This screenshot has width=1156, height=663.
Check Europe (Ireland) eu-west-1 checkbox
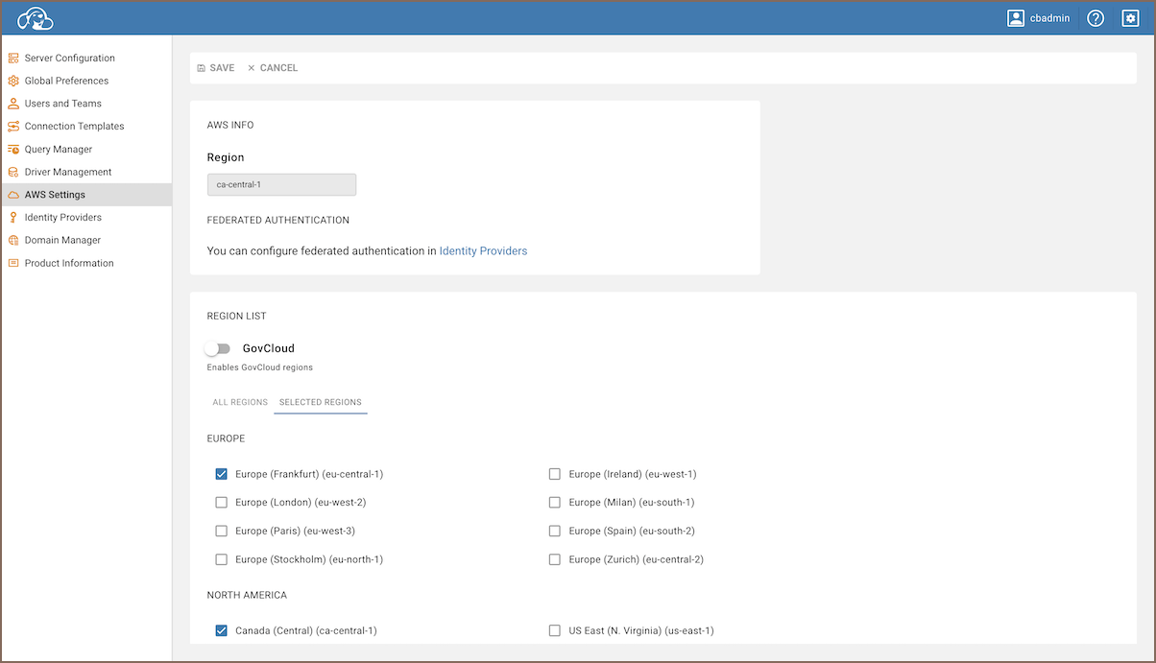[x=555, y=474]
